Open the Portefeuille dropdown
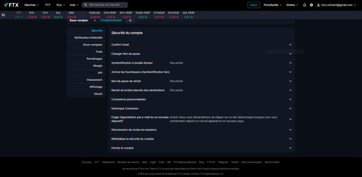 coord(273,5)
